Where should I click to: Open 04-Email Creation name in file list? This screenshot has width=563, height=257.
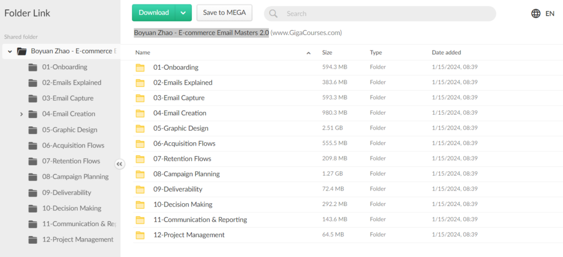click(180, 113)
